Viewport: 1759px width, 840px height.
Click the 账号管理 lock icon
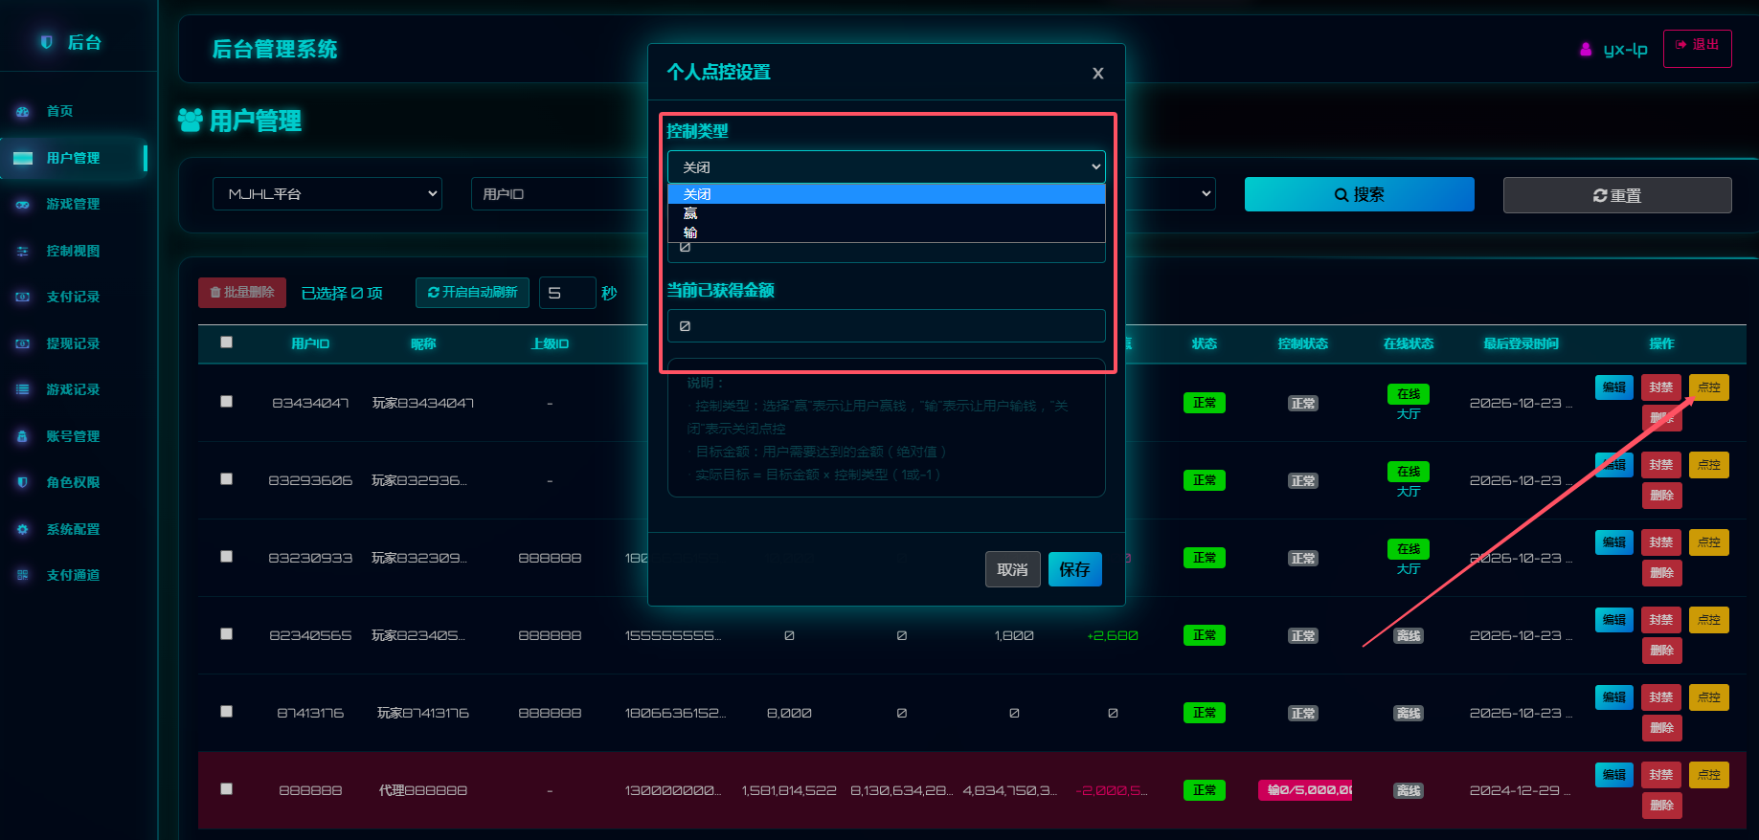tap(23, 437)
